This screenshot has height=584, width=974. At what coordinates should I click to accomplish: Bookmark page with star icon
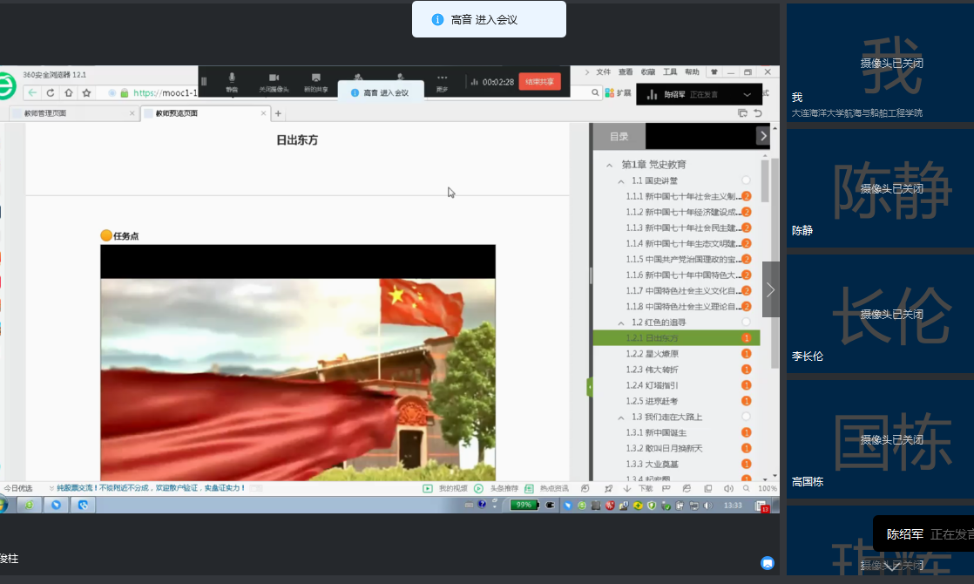86,93
